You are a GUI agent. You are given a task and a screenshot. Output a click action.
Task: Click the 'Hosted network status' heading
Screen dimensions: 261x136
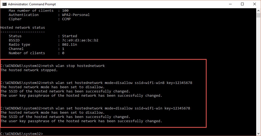click(x=22, y=28)
